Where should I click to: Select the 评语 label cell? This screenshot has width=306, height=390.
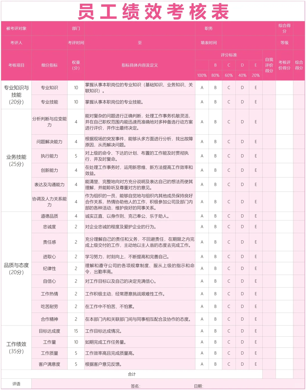tap(16, 384)
